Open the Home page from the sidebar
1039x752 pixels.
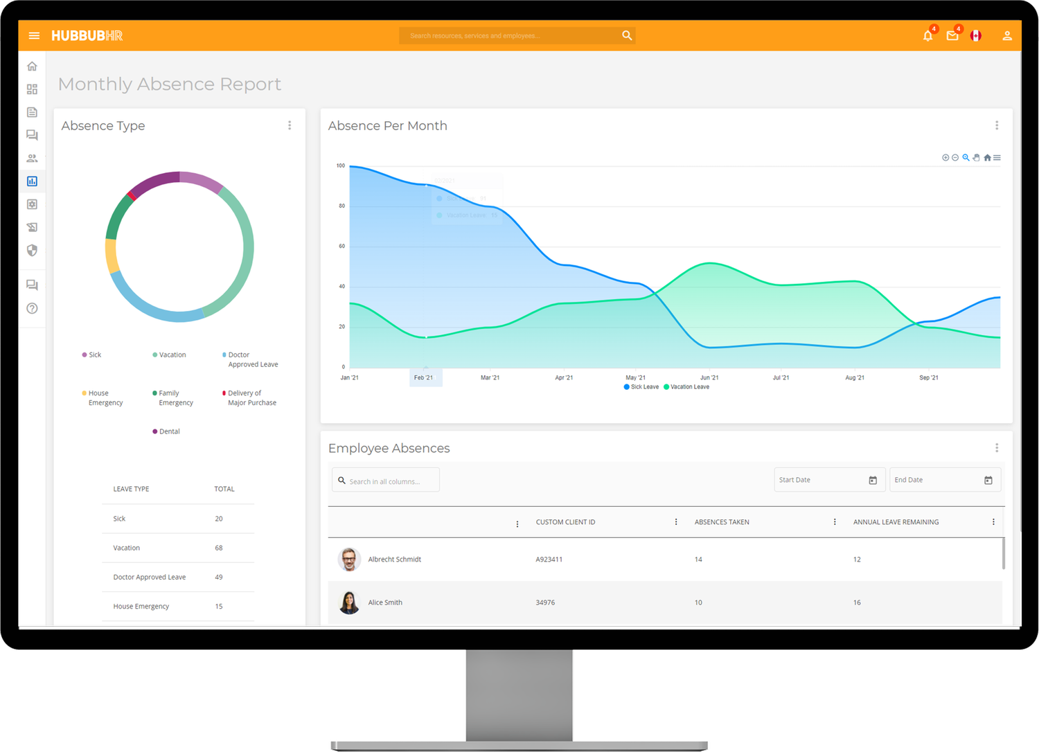(32, 66)
